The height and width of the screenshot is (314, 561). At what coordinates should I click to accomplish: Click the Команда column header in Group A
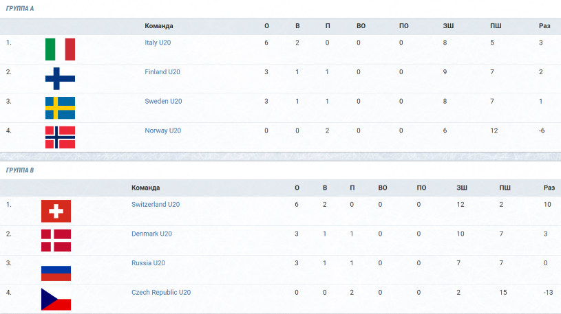pyautogui.click(x=159, y=26)
